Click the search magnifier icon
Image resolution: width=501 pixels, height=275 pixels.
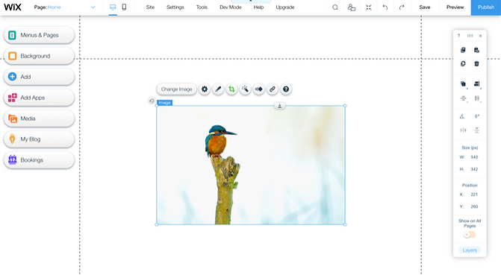[x=335, y=7]
